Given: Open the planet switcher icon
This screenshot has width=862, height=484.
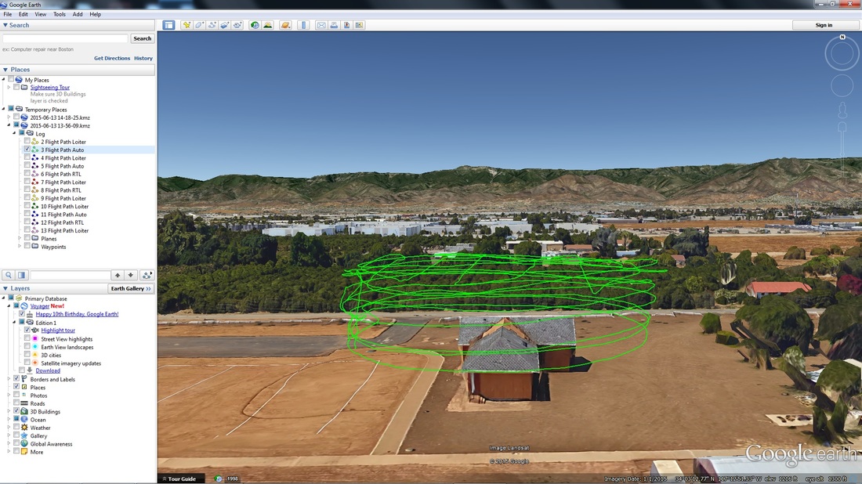Looking at the screenshot, I should tap(285, 25).
